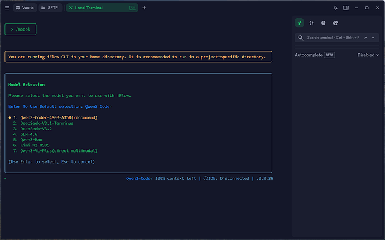Select GLM-4.6 model row
Image resolution: width=385 pixels, height=240 pixels.
click(25, 134)
